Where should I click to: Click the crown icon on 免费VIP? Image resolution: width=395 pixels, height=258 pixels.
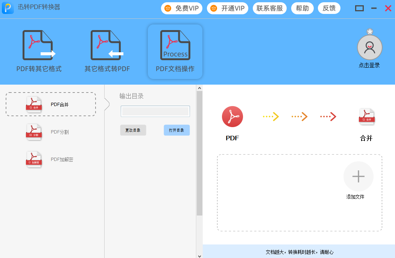pos(168,8)
